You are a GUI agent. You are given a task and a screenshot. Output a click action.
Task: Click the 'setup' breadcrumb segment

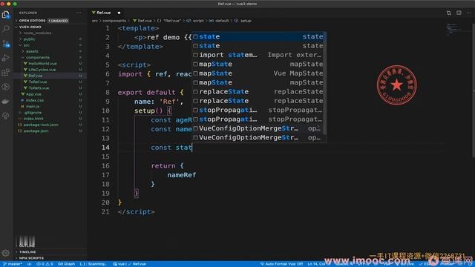246,21
